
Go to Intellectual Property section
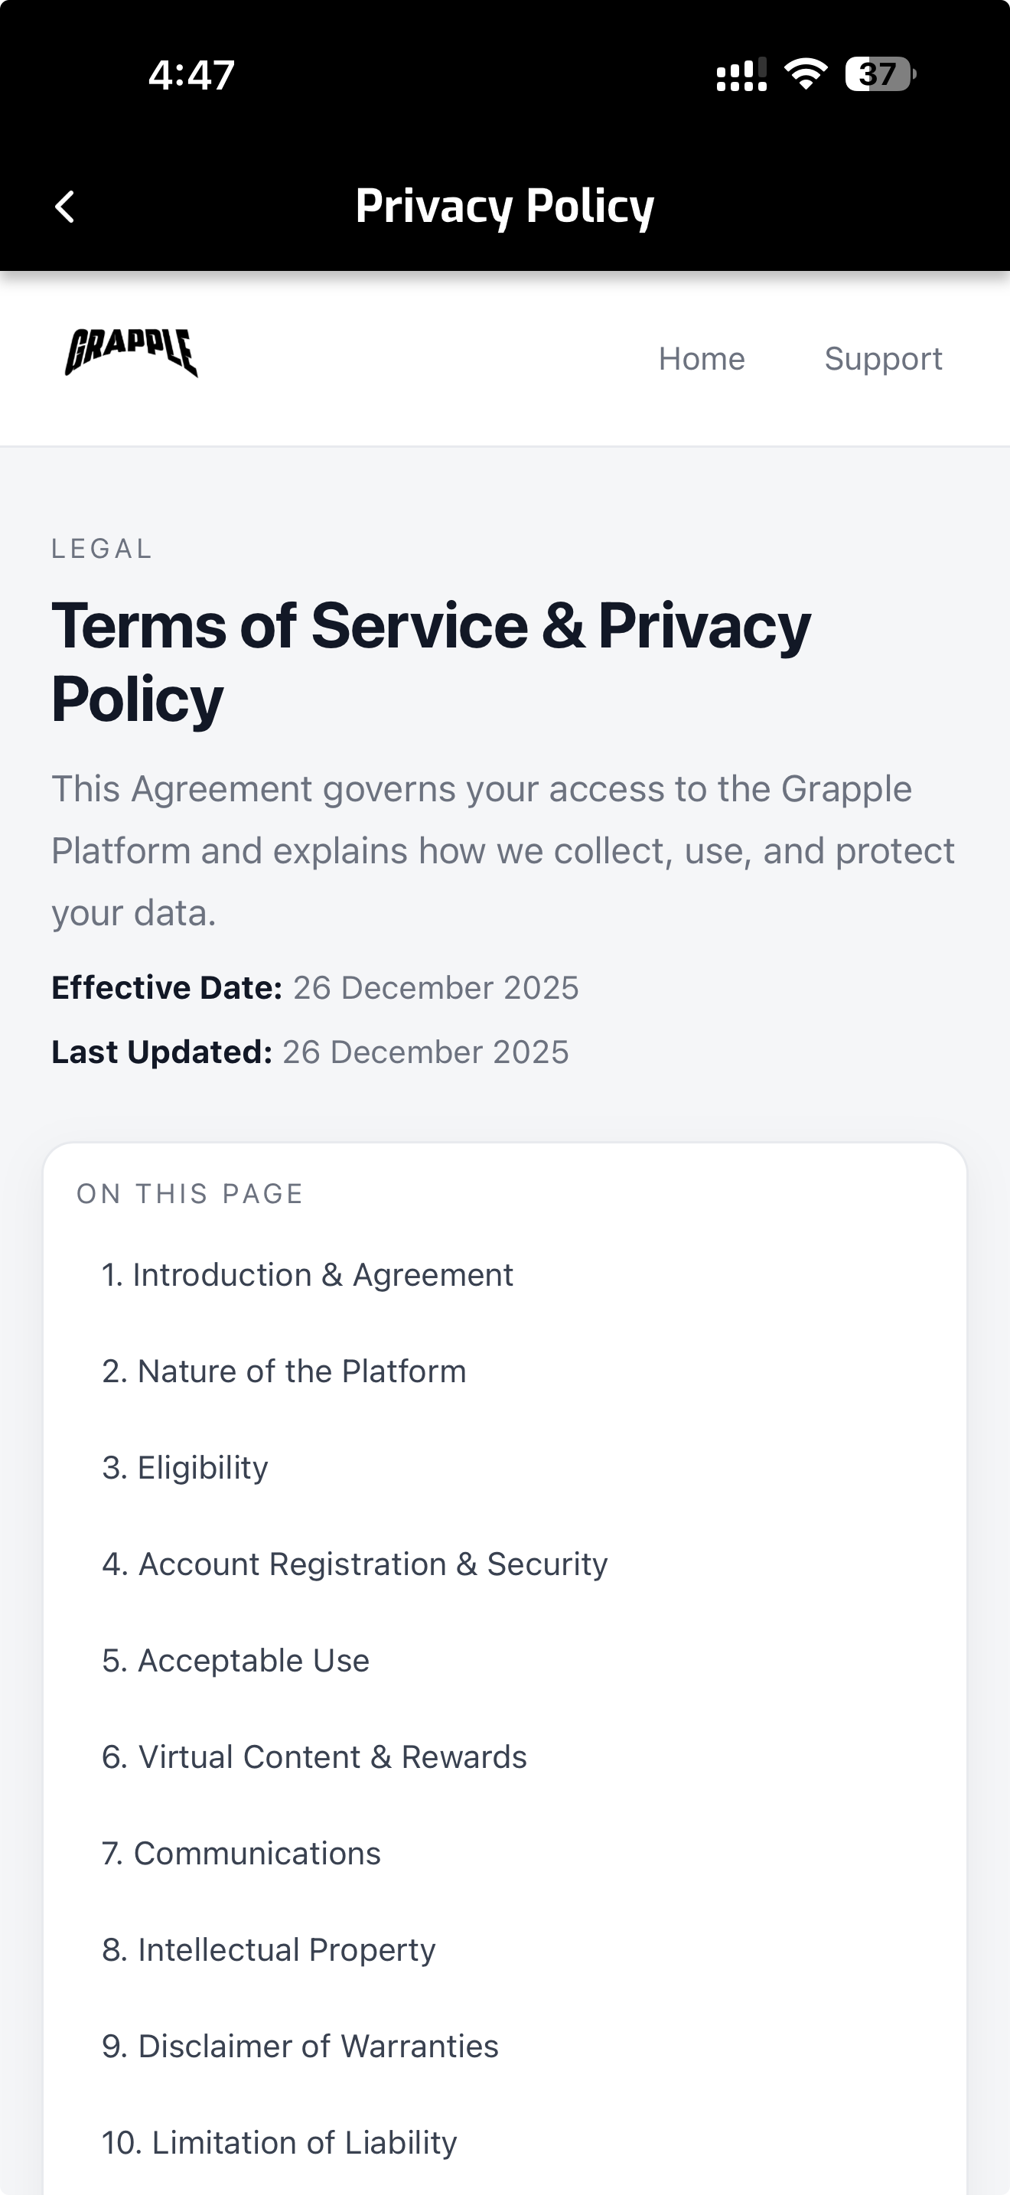tap(269, 1949)
